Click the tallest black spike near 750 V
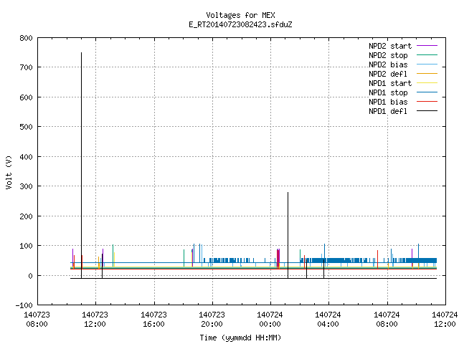Screen dimensions: 459x344 [81, 166]
